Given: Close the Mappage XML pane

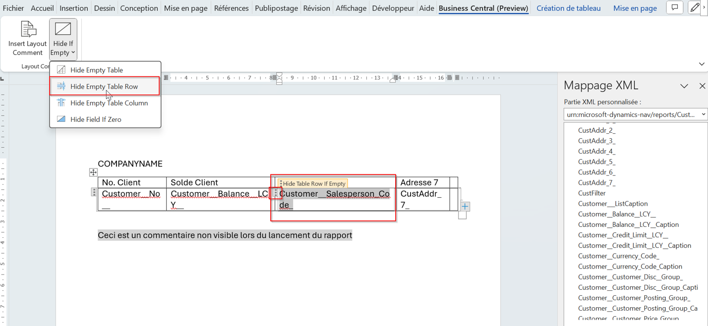Looking at the screenshot, I should 702,86.
